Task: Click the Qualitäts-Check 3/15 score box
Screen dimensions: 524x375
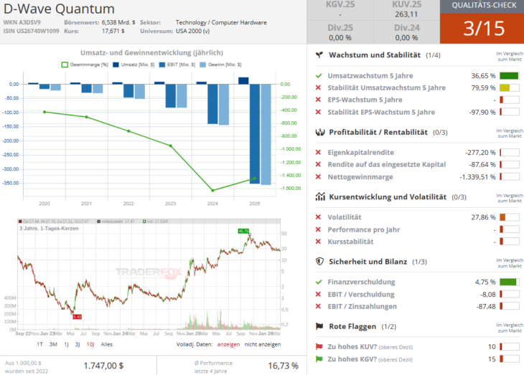Action: (481, 29)
